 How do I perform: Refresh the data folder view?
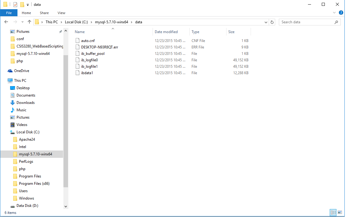click(x=272, y=22)
